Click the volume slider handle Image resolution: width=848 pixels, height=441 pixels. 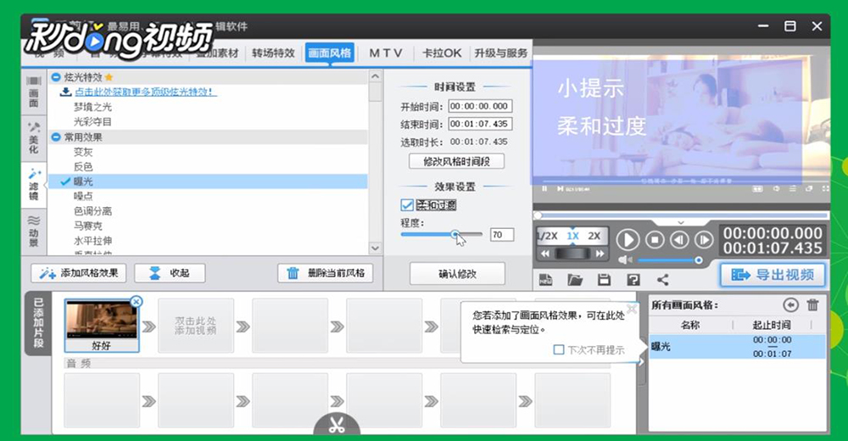coord(698,260)
